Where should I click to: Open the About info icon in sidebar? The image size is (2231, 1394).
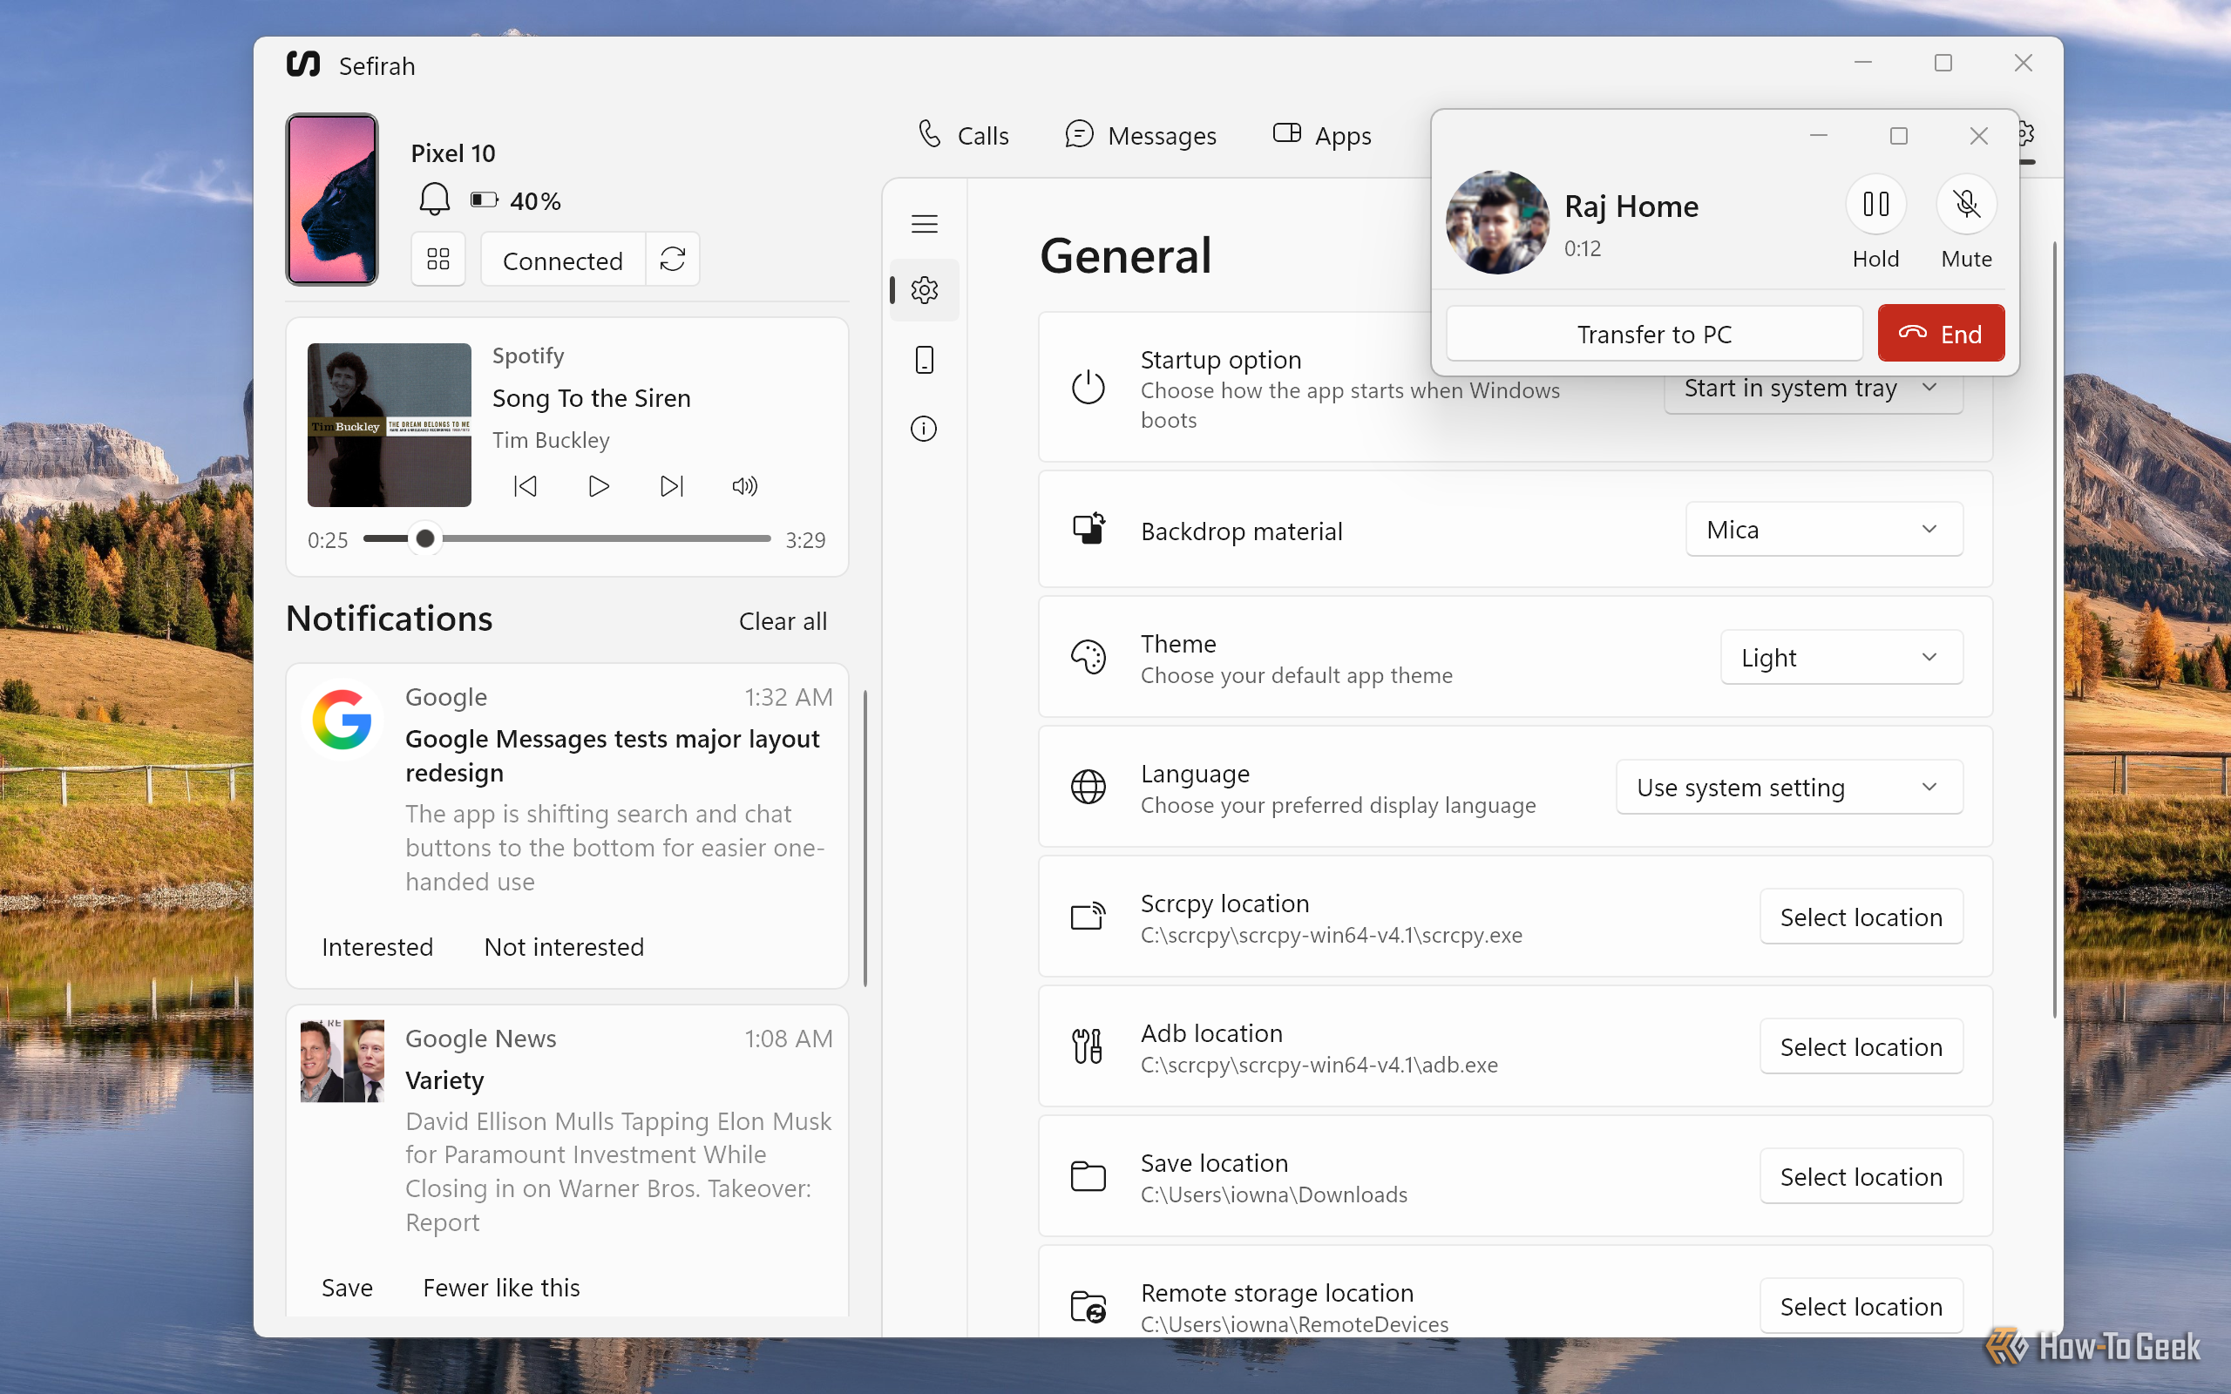tap(924, 429)
